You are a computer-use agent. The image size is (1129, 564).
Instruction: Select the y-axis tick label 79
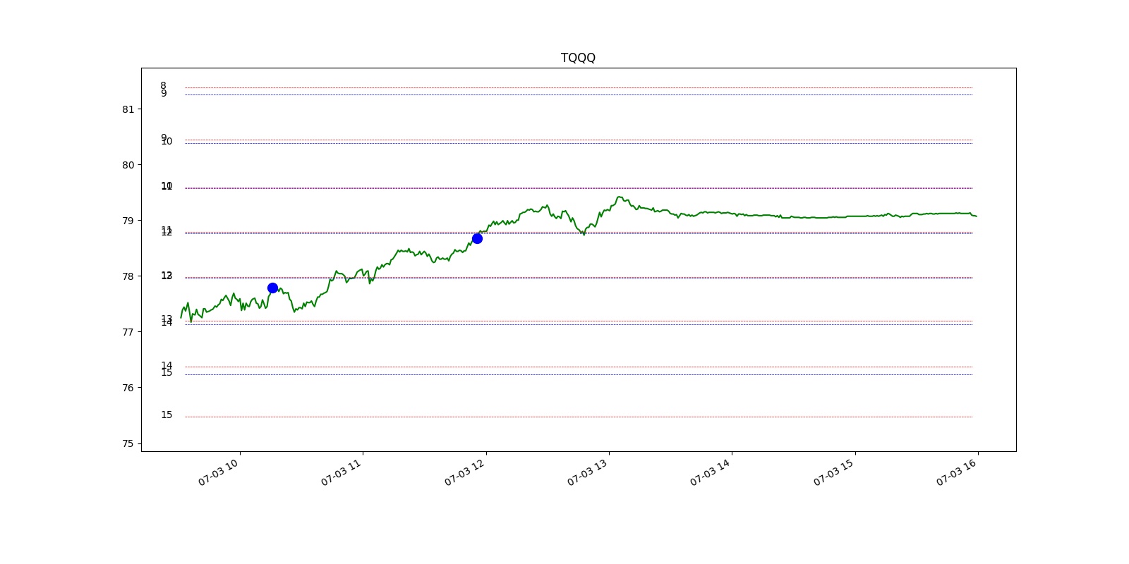[128, 221]
